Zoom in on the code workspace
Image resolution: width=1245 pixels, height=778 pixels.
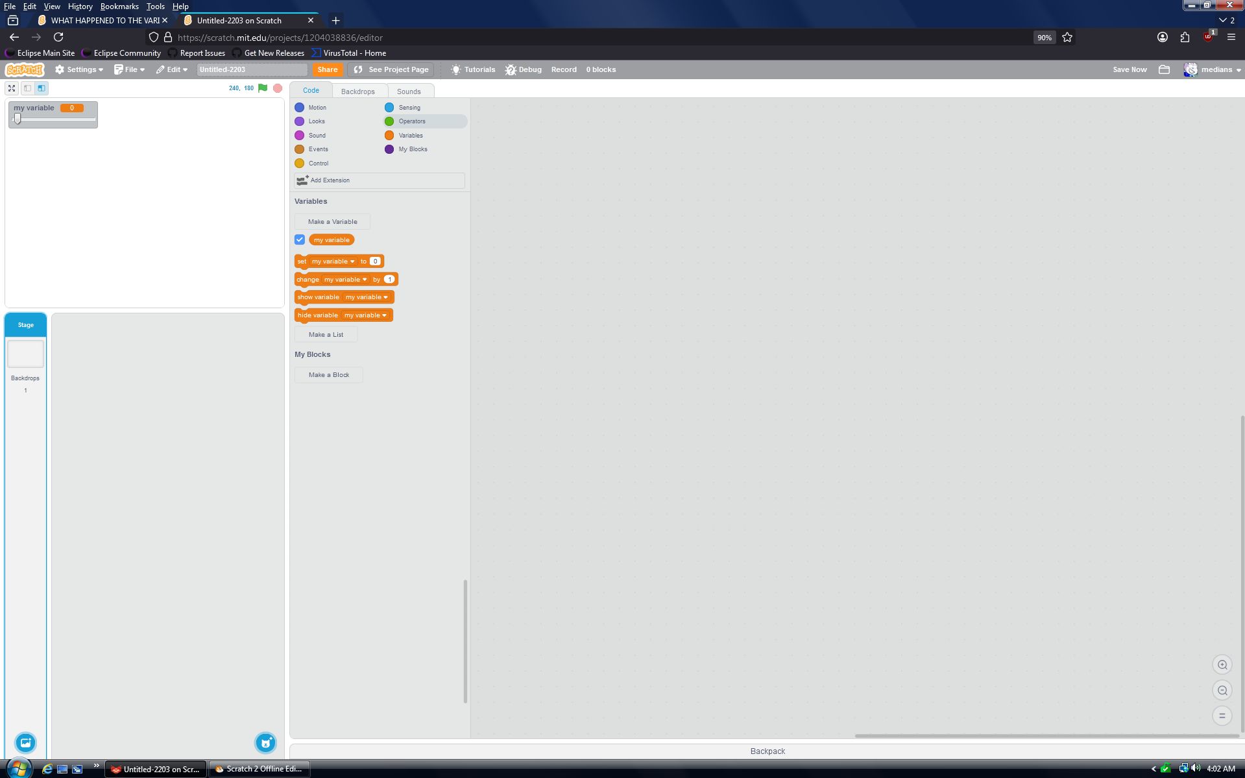tap(1222, 664)
